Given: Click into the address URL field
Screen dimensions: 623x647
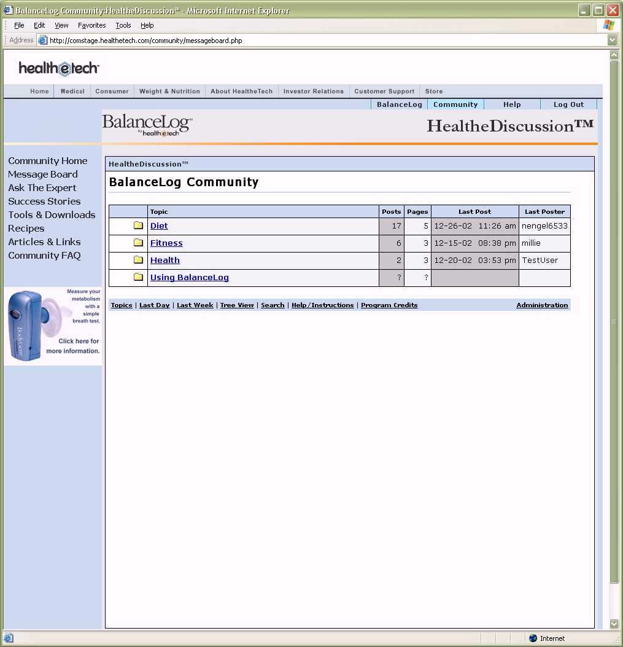Looking at the screenshot, I should pos(307,41).
